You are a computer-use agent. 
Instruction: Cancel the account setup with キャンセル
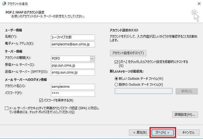188,132
